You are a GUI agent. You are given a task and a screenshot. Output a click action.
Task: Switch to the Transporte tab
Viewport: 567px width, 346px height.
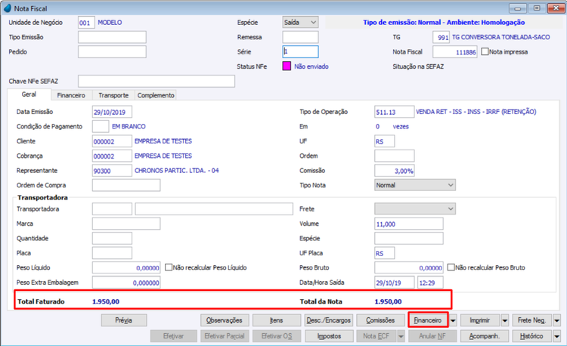[113, 95]
